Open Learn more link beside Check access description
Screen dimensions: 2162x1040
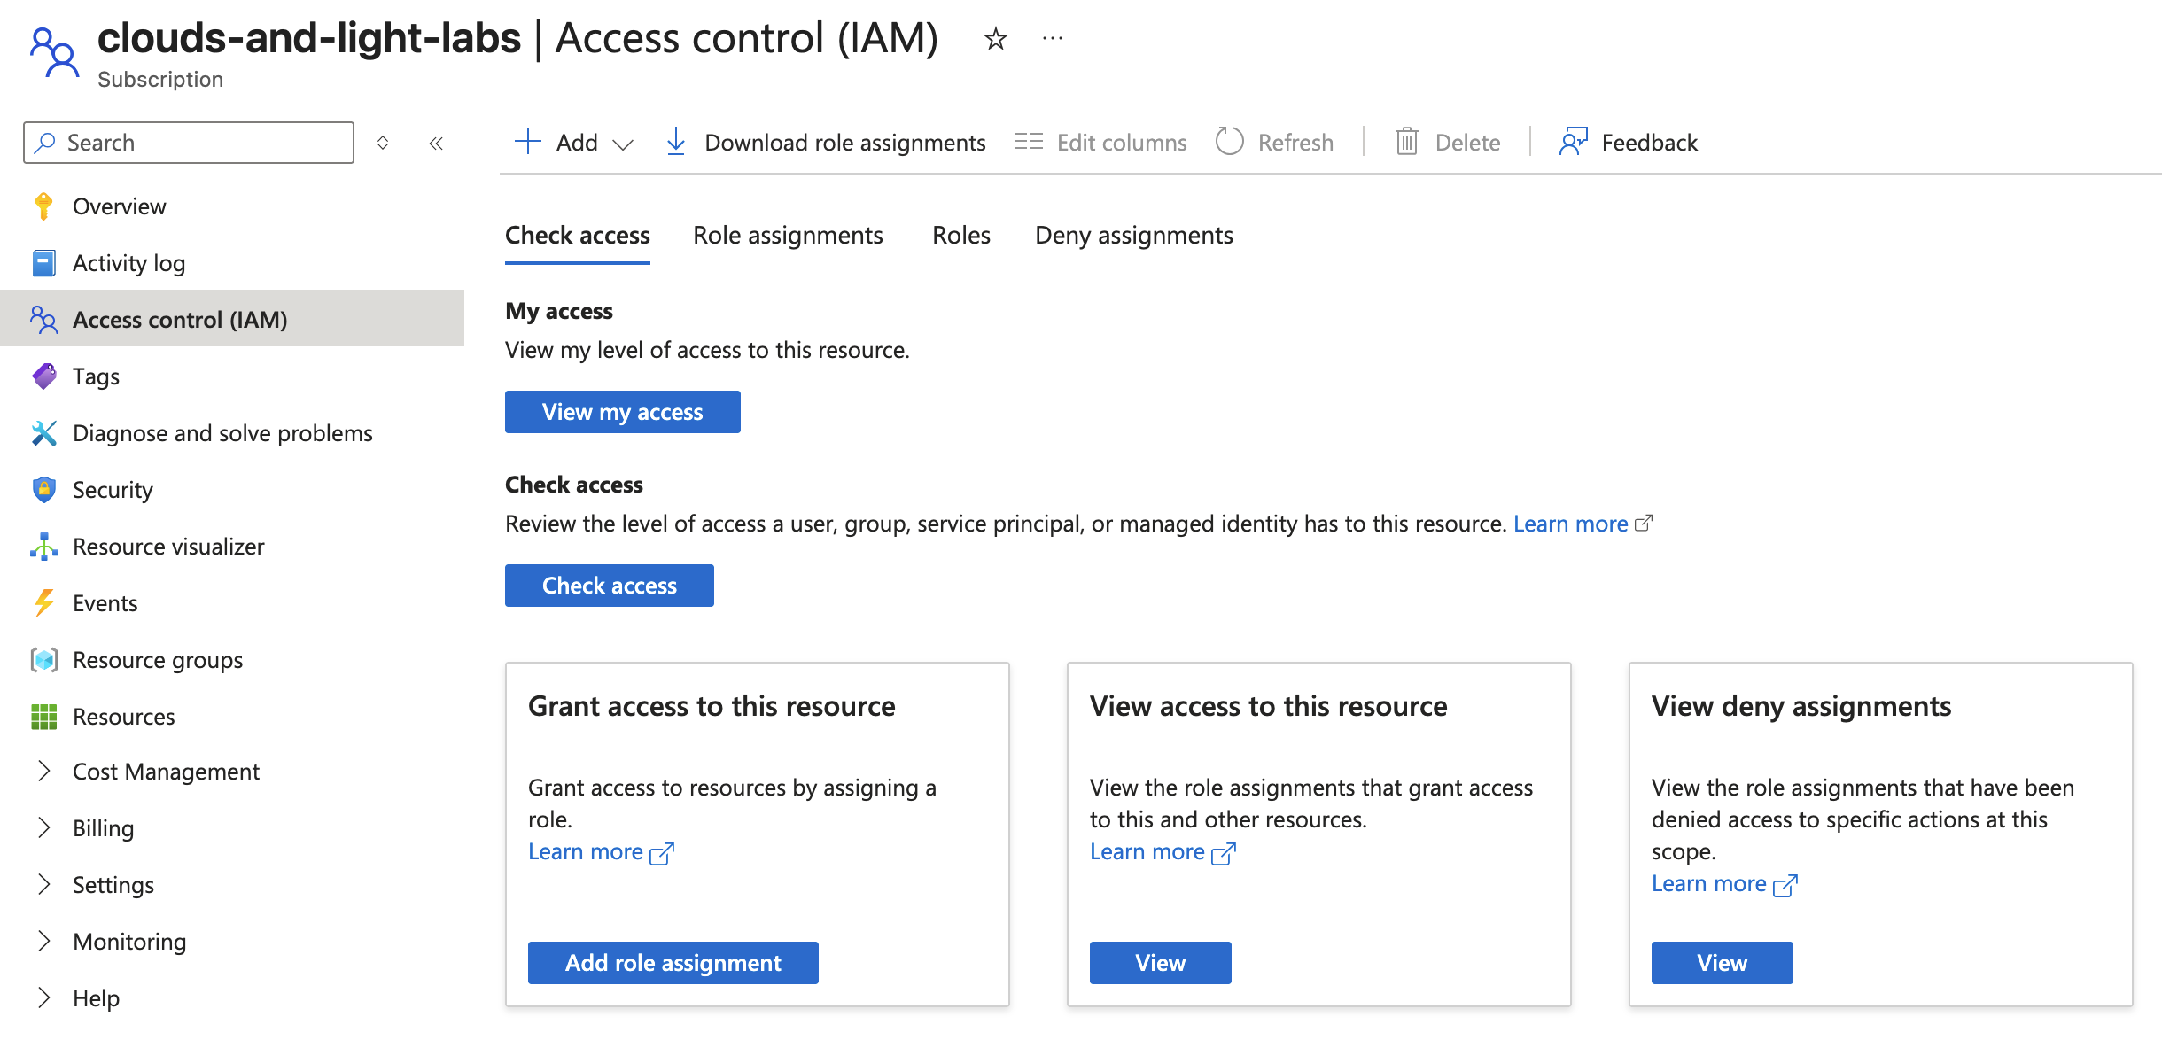click(x=1570, y=524)
